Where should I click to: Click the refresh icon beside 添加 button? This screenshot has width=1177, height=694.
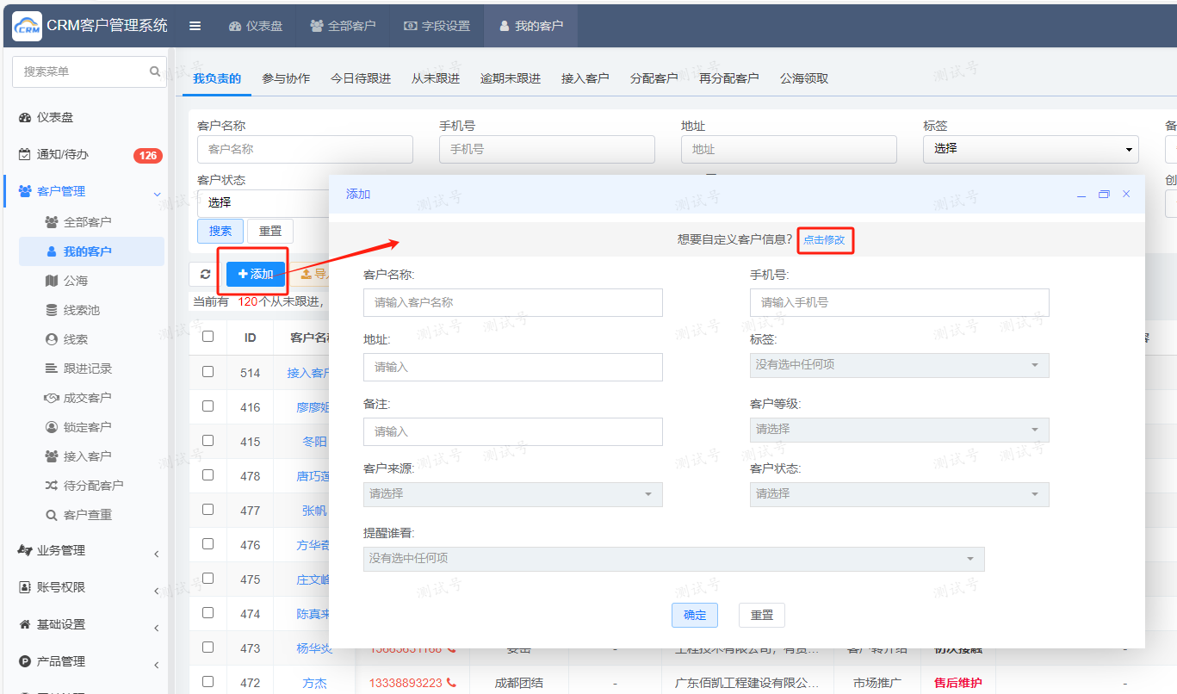205,275
